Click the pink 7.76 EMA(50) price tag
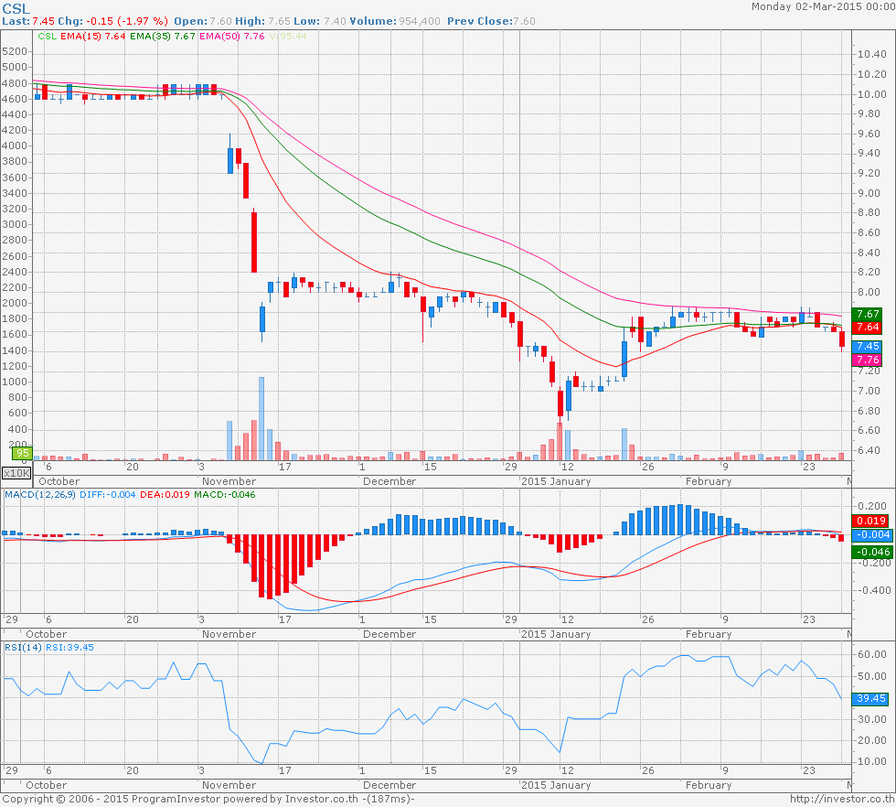The image size is (896, 807). point(868,360)
